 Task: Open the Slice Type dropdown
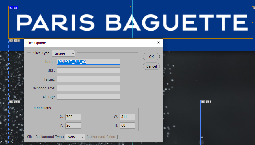[63, 53]
